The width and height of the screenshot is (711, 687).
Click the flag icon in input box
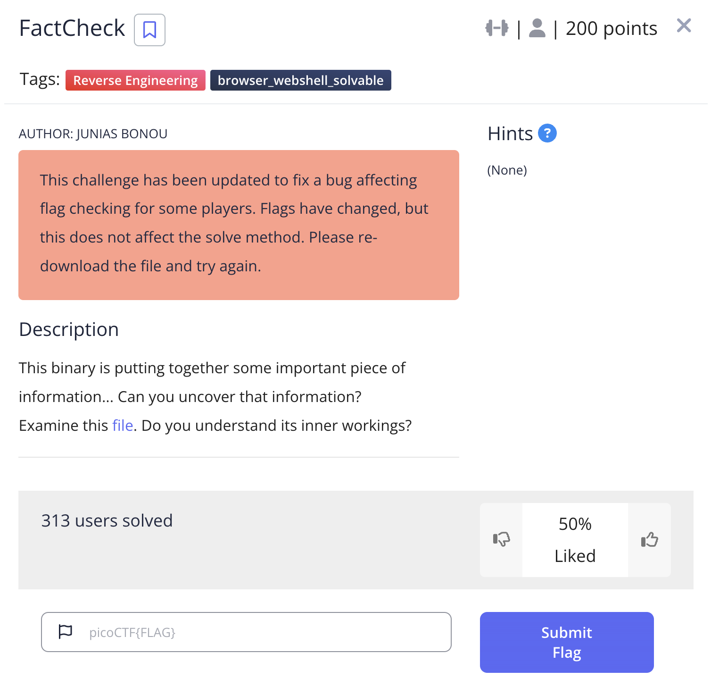tap(65, 631)
